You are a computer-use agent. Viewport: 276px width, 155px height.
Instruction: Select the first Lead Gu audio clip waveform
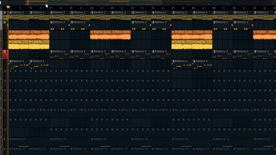tap(19, 46)
